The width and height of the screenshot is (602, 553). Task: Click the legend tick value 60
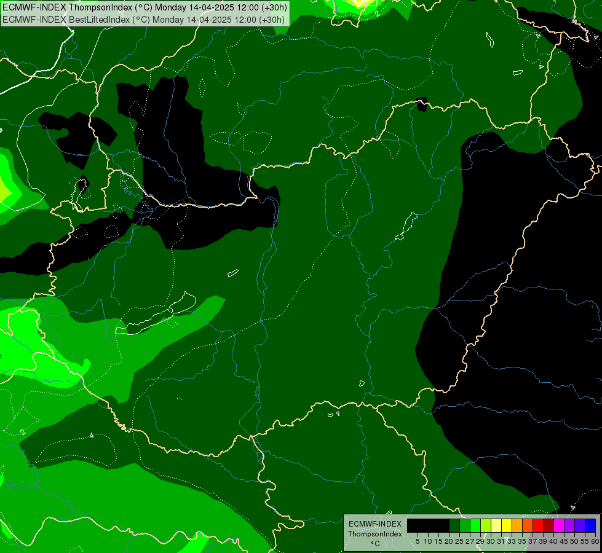[x=595, y=541]
